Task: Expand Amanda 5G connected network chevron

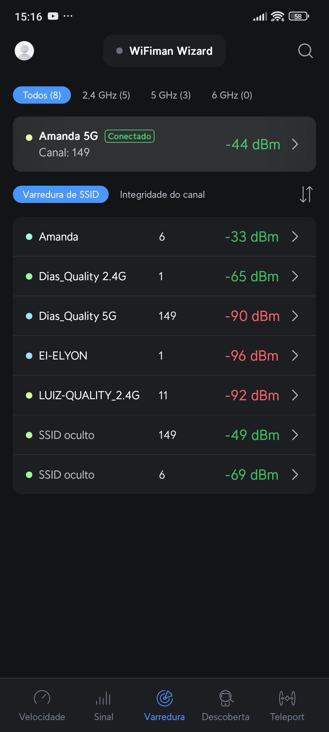Action: coord(295,144)
